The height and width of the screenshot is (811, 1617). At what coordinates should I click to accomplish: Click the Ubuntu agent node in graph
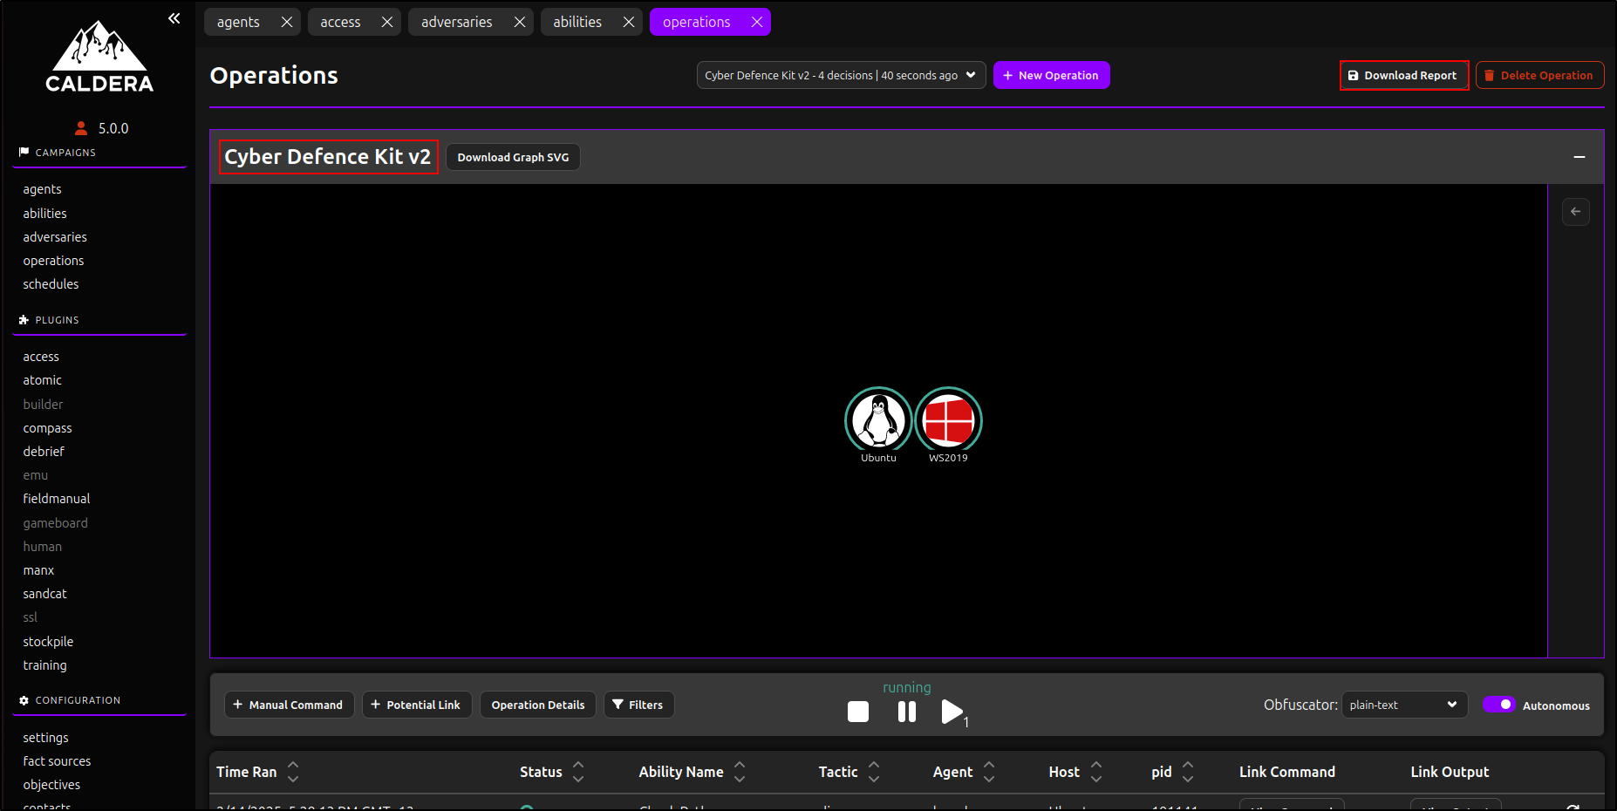point(878,420)
